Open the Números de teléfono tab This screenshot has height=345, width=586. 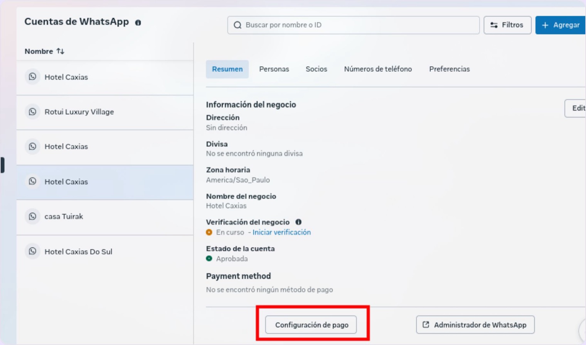(378, 69)
